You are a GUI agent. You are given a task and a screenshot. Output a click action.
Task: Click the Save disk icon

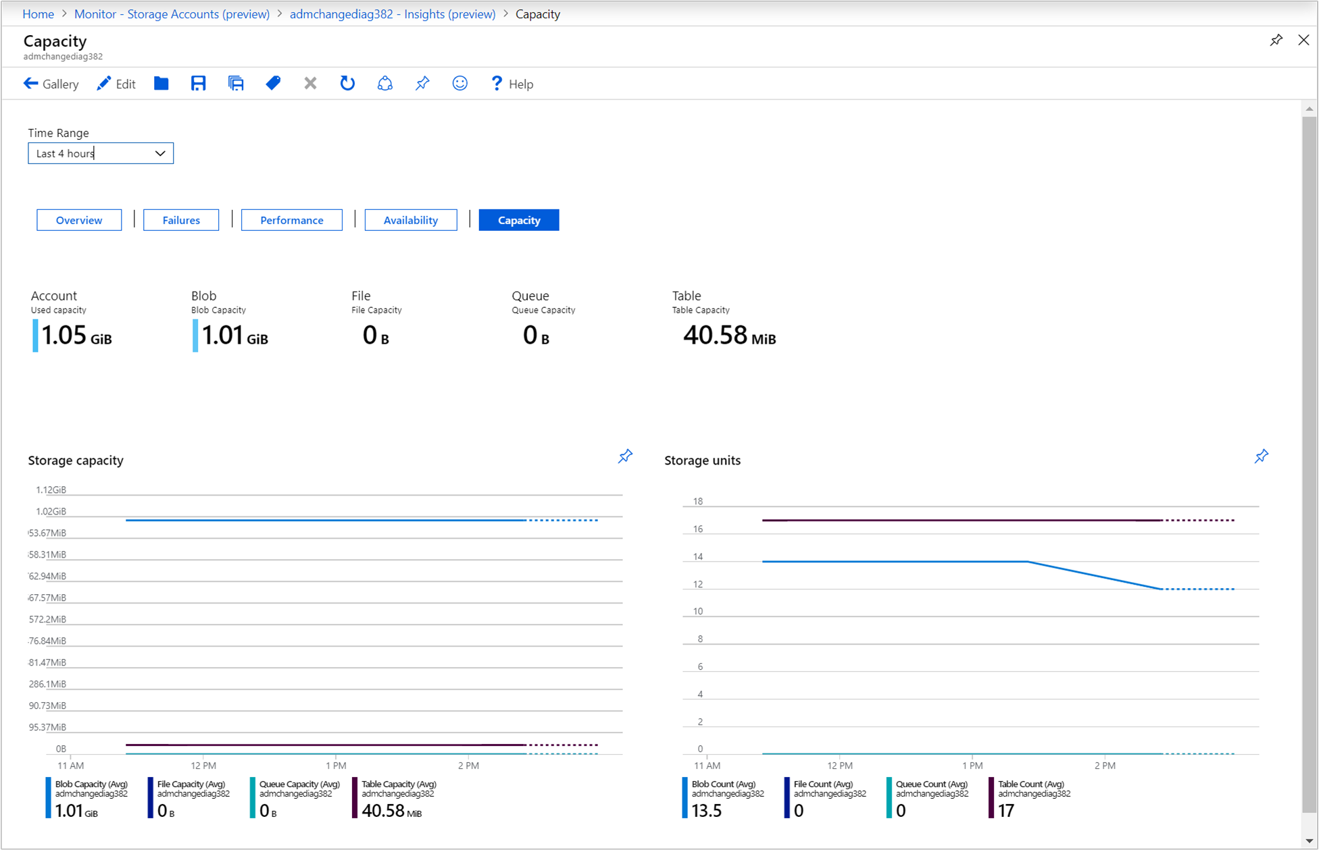199,84
